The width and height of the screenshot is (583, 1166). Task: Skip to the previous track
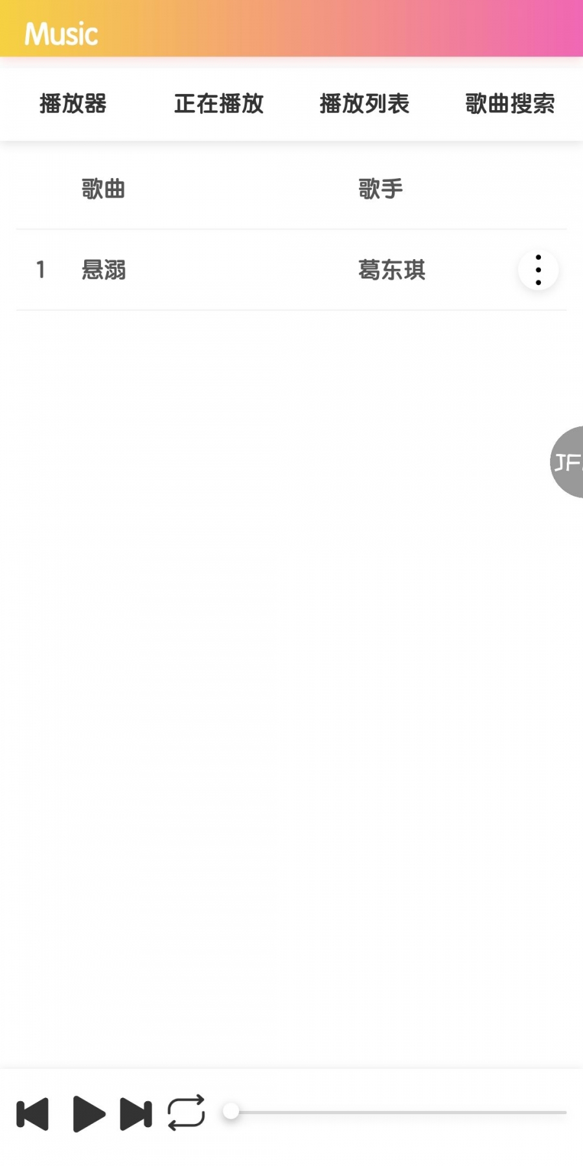[32, 1114]
